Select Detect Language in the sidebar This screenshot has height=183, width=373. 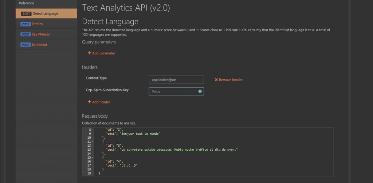[45, 13]
